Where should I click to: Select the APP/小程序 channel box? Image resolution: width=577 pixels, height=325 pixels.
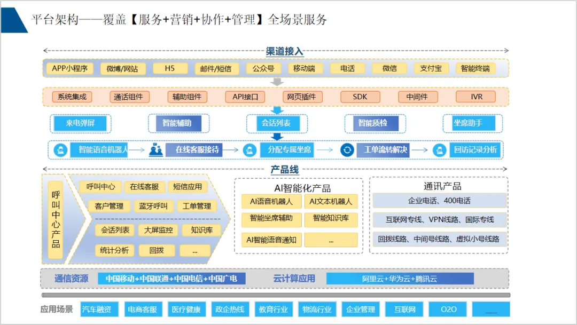69,68
